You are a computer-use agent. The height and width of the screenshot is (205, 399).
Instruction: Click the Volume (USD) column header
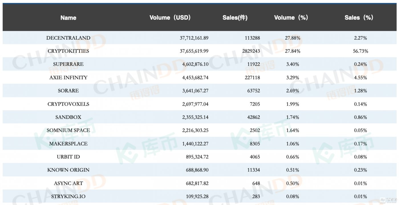[170, 18]
